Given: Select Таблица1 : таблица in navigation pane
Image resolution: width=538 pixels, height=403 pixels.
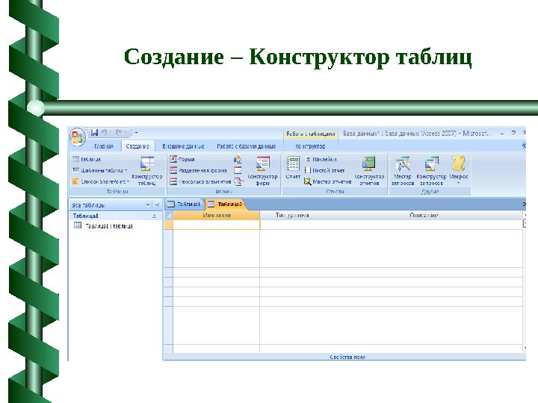Looking at the screenshot, I should pos(104,226).
